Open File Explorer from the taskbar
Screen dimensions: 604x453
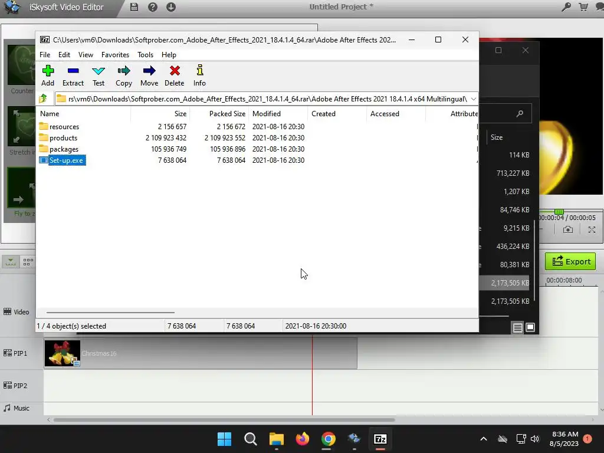click(x=277, y=439)
